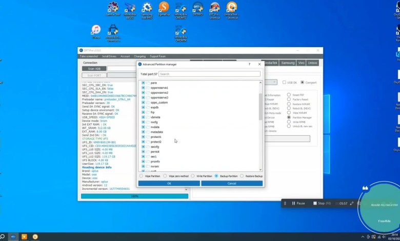Screen dimensions: 400x241
Task: Select the Restore Backup radio option
Action: click(242, 176)
